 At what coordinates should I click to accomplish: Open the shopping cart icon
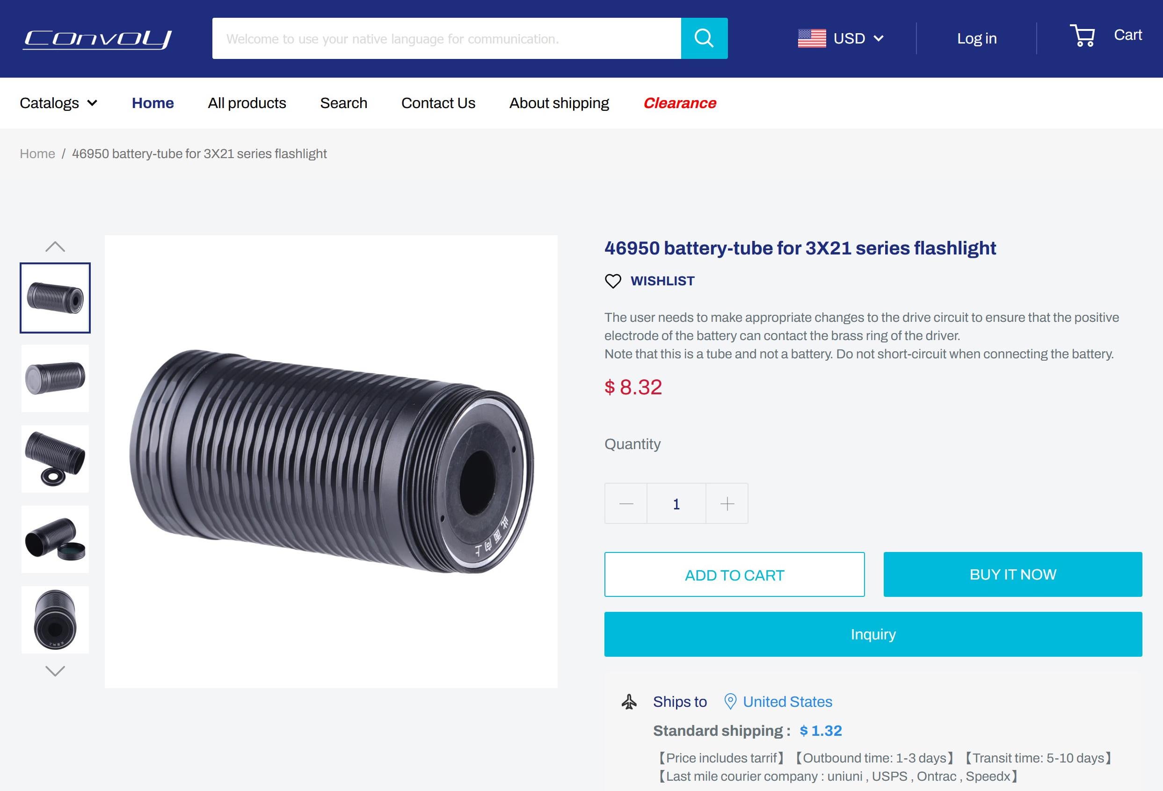[x=1082, y=36]
